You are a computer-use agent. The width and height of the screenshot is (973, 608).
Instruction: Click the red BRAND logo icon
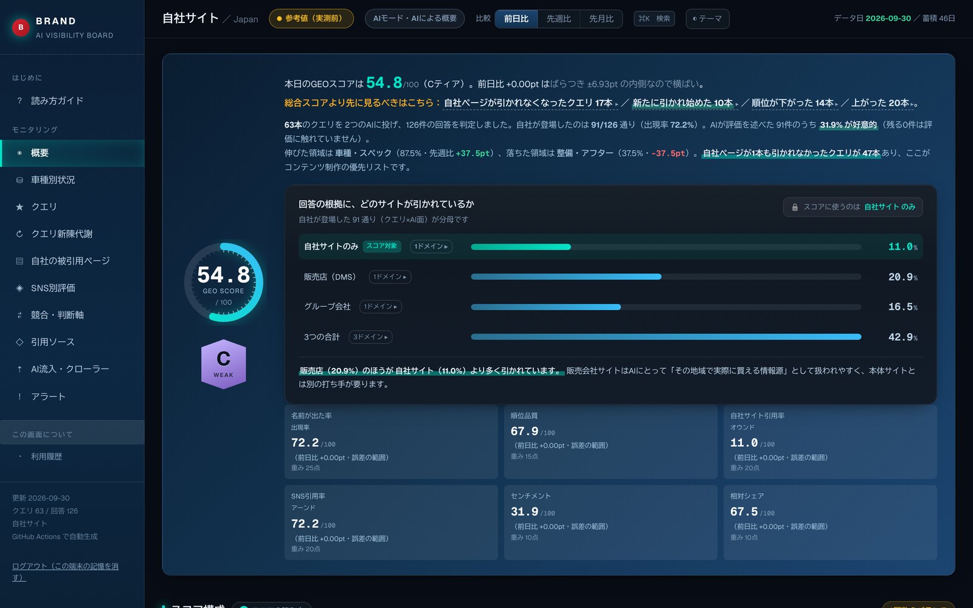[21, 27]
